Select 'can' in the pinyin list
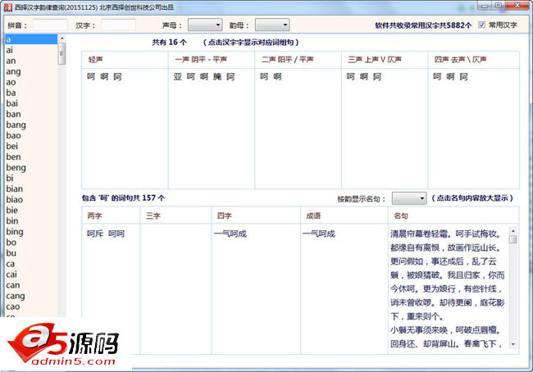This screenshot has height=372, width=533. 31,285
